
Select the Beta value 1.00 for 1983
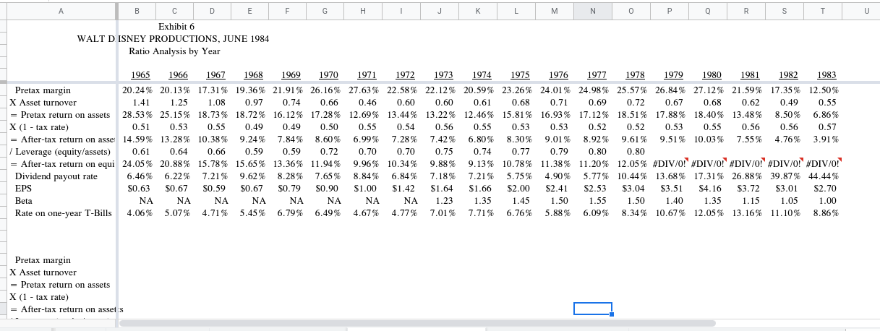829,201
